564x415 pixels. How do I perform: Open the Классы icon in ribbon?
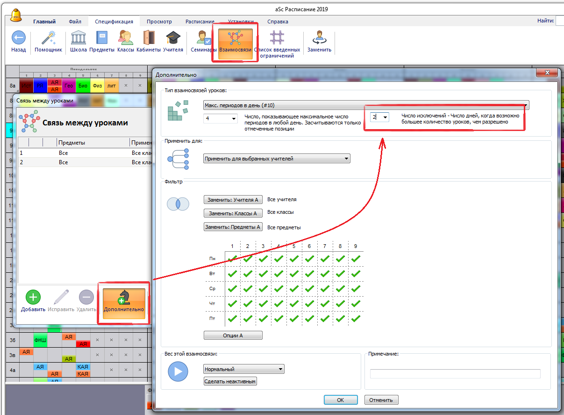click(x=125, y=38)
